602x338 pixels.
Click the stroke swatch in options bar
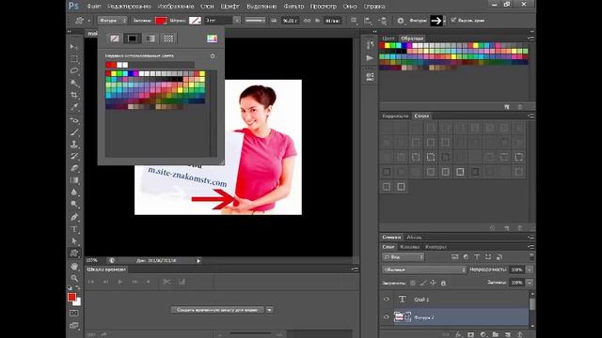tap(195, 21)
